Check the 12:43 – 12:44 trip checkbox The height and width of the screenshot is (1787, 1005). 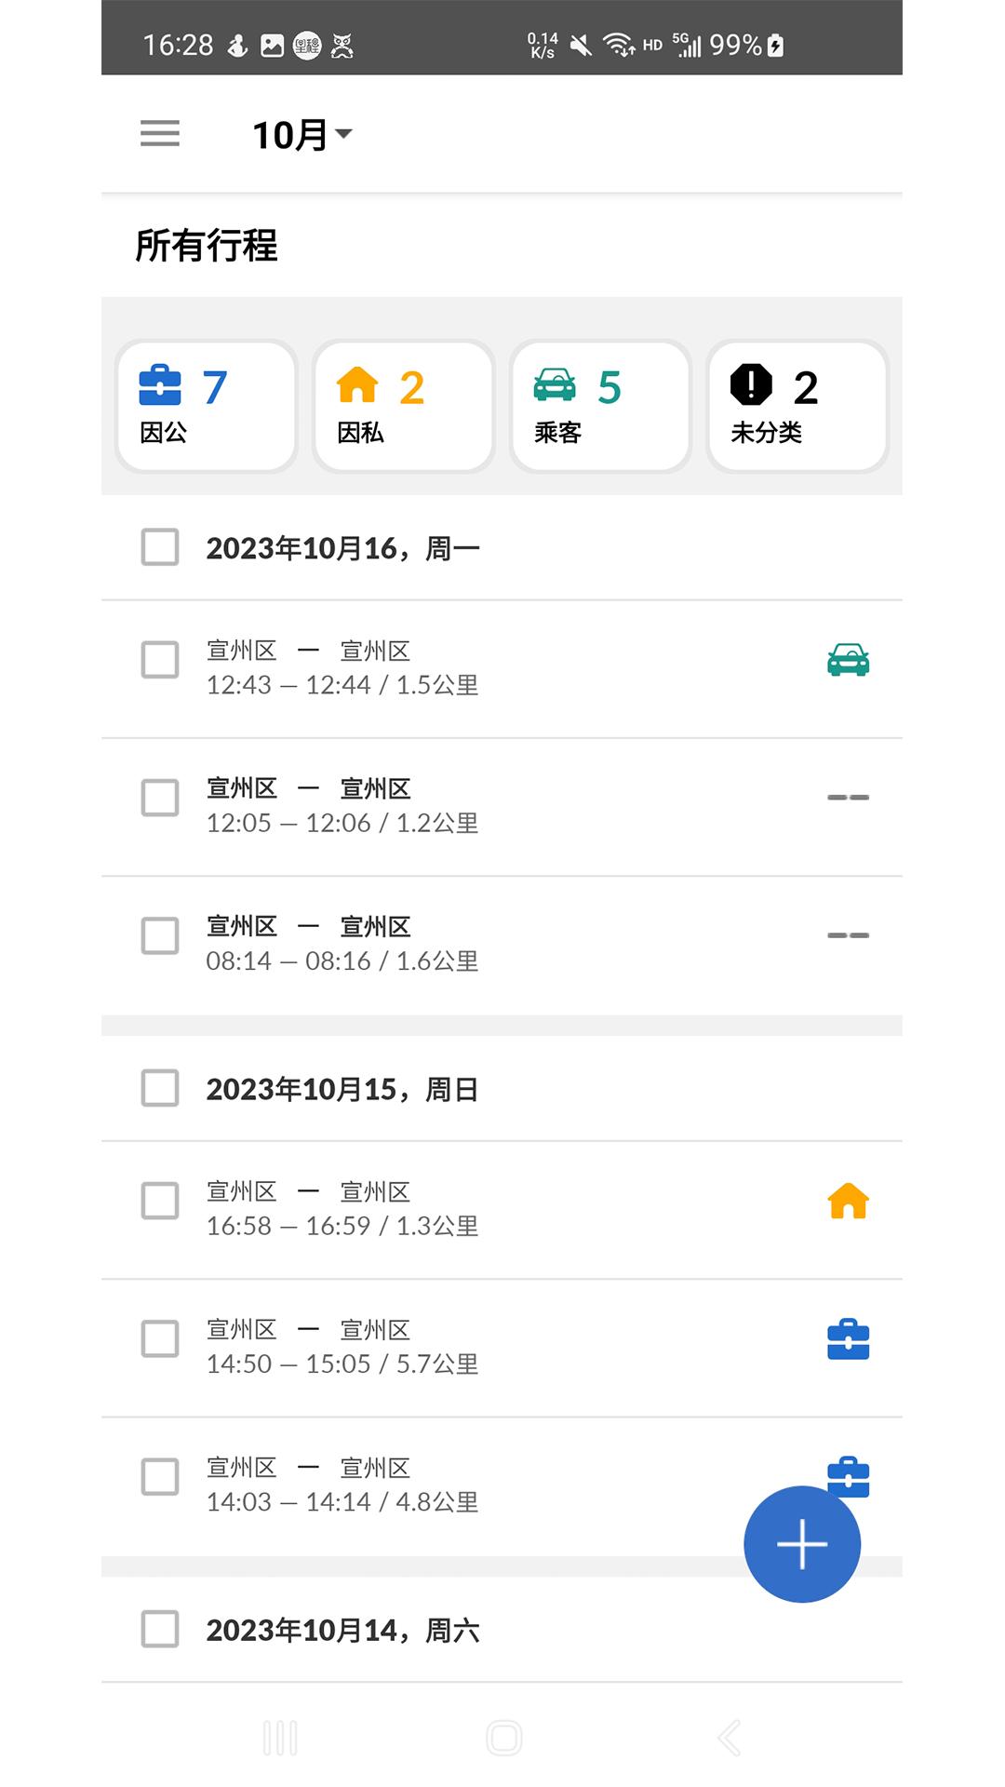point(160,660)
